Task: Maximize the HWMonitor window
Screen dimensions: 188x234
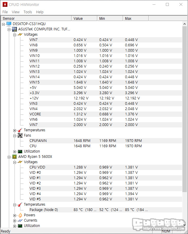Action: [x=167, y=4]
